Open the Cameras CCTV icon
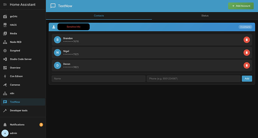This screenshot has height=138, width=258. tap(5, 85)
